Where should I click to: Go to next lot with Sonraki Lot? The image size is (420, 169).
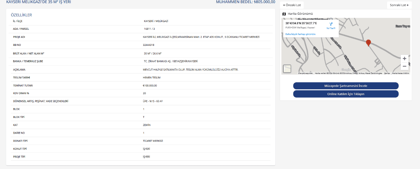click(x=399, y=5)
